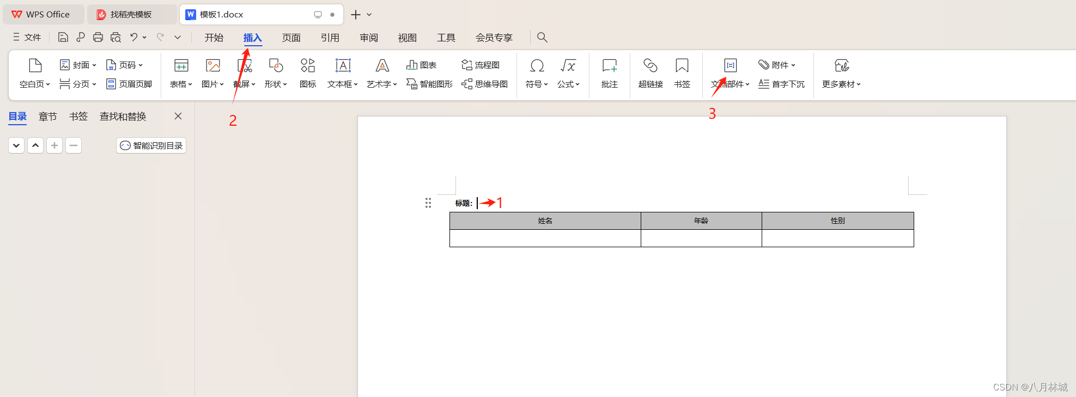Add a new document tab with plus
Screen dimensions: 1076x397
pyautogui.click(x=356, y=15)
